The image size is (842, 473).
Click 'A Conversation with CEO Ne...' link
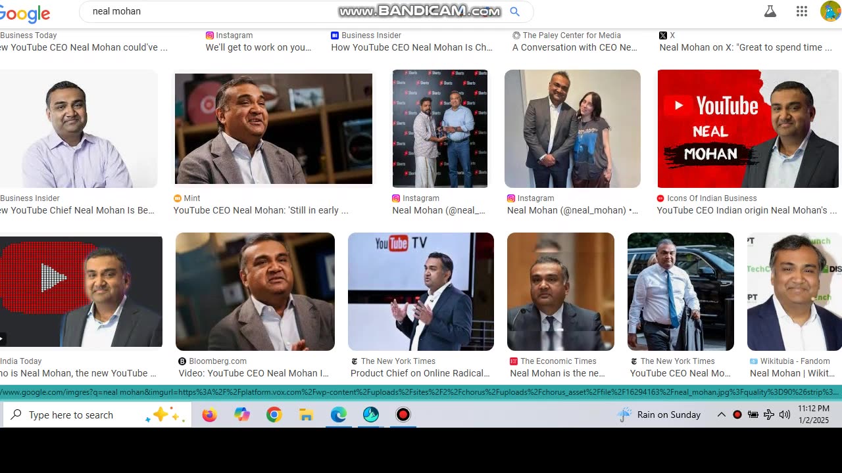575,47
